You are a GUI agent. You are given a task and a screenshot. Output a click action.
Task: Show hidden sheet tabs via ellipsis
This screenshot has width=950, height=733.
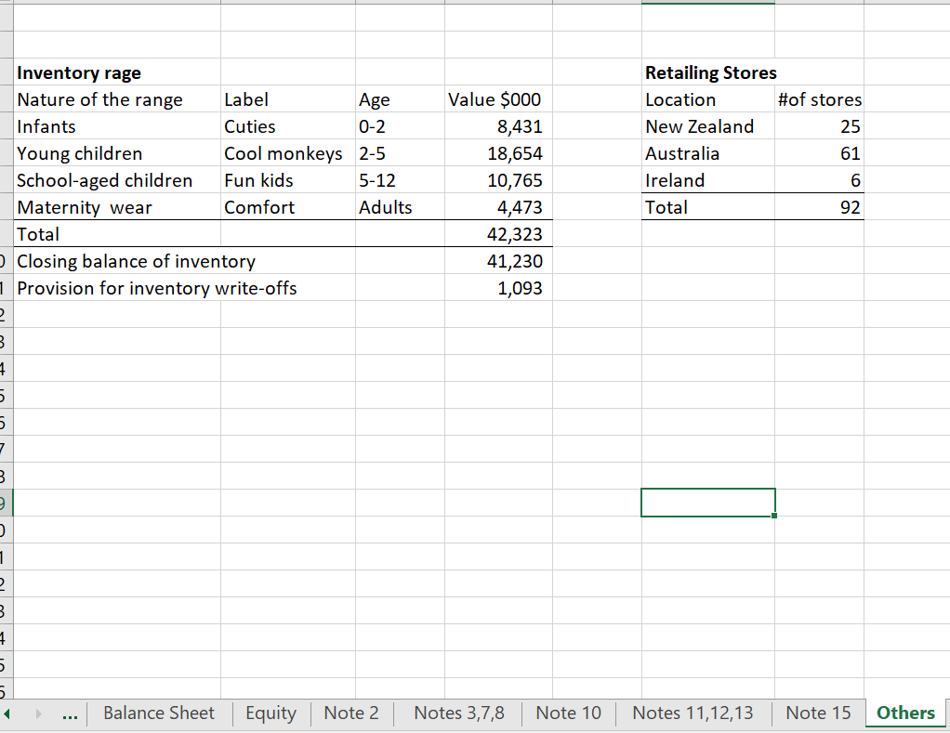(x=70, y=714)
